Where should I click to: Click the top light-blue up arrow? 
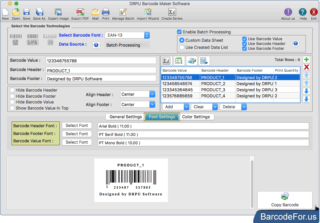point(306,75)
